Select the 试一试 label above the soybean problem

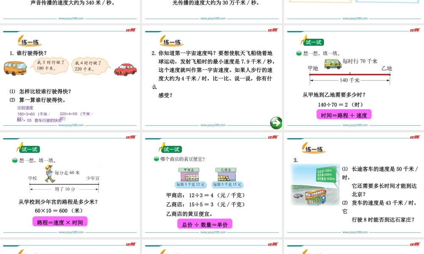pyautogui.click(x=172, y=149)
